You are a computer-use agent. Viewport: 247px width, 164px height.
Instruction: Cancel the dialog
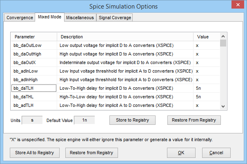click(x=216, y=153)
